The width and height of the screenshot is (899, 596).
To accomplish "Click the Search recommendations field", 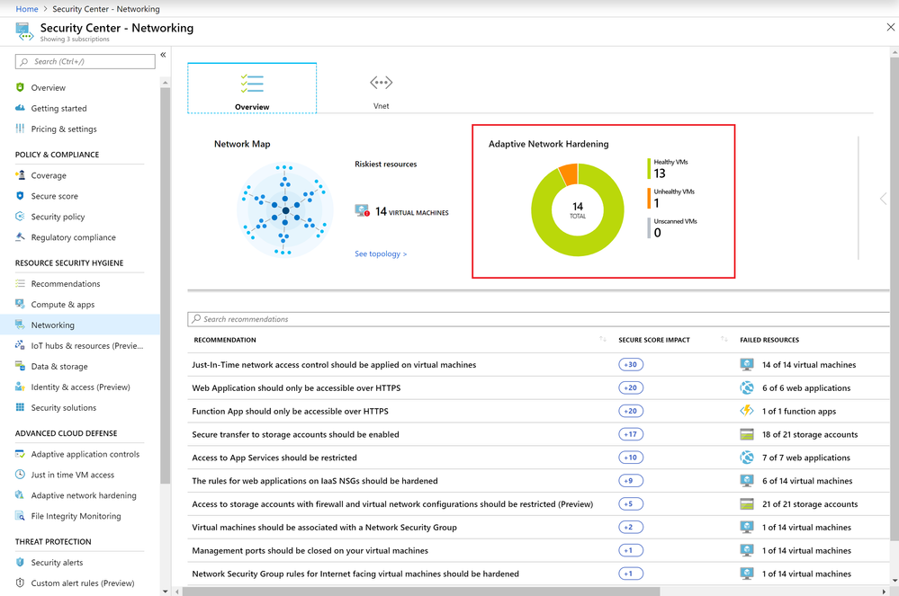I will (x=539, y=319).
